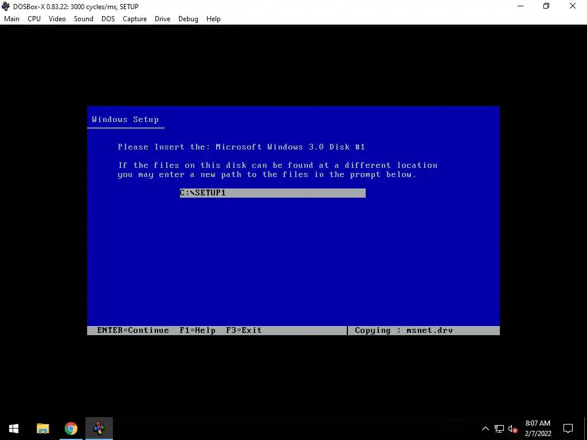Click the F3=Exit status text
Image resolution: width=587 pixels, height=440 pixels.
click(x=244, y=331)
